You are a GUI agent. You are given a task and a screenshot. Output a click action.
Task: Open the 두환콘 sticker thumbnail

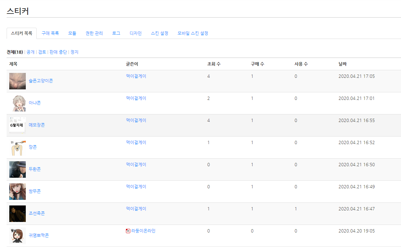point(18,170)
